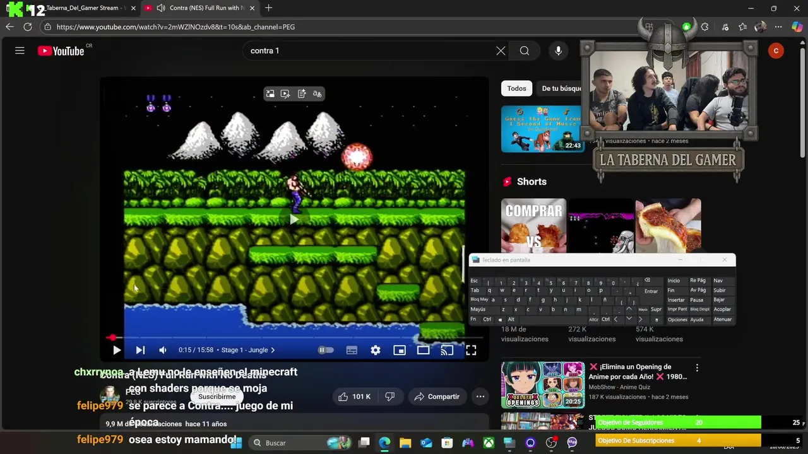808x454 pixels.
Task: Open the Guess the Game thumbnail video
Action: 542,129
